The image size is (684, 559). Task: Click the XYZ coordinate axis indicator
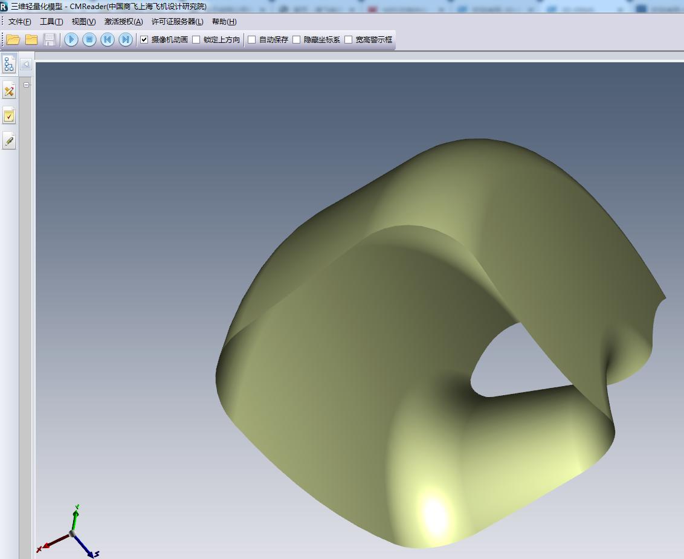coord(71,534)
